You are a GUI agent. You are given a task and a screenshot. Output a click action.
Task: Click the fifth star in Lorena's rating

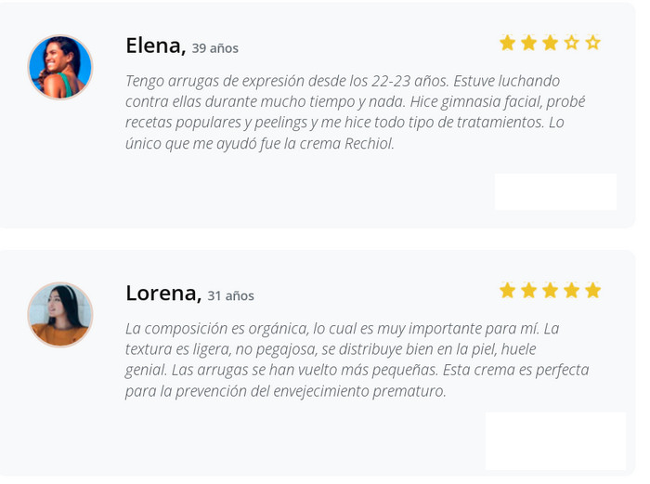(x=592, y=291)
